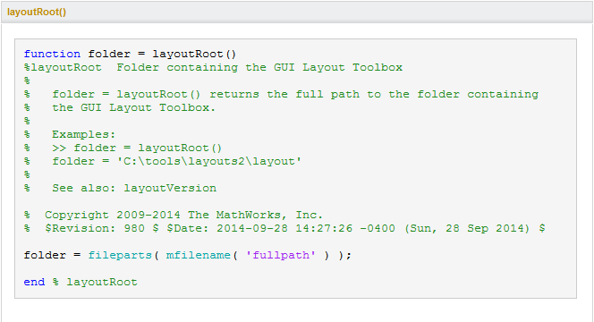
Task: Click the '%layoutRoot Folder containing the GUI Layout Toolbox' line
Action: coord(213,67)
